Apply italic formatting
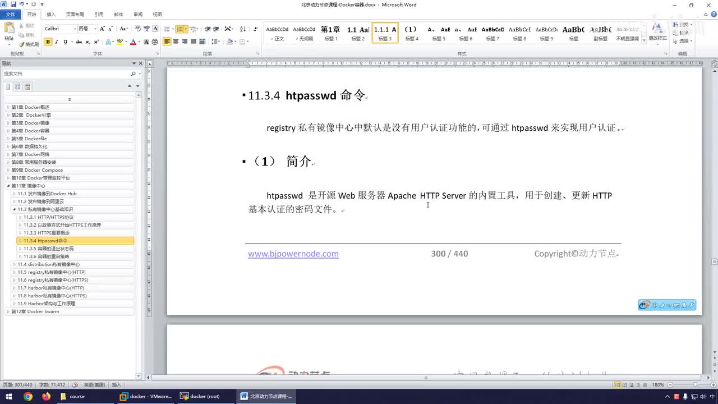Screen dimensions: 718x404 pyautogui.click(x=57, y=42)
